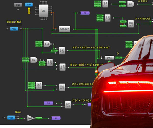Image resolution: width=153 pixels, height=128 pixels.
Task: Select the 3-bit LUT4 block
Action: 105,4
